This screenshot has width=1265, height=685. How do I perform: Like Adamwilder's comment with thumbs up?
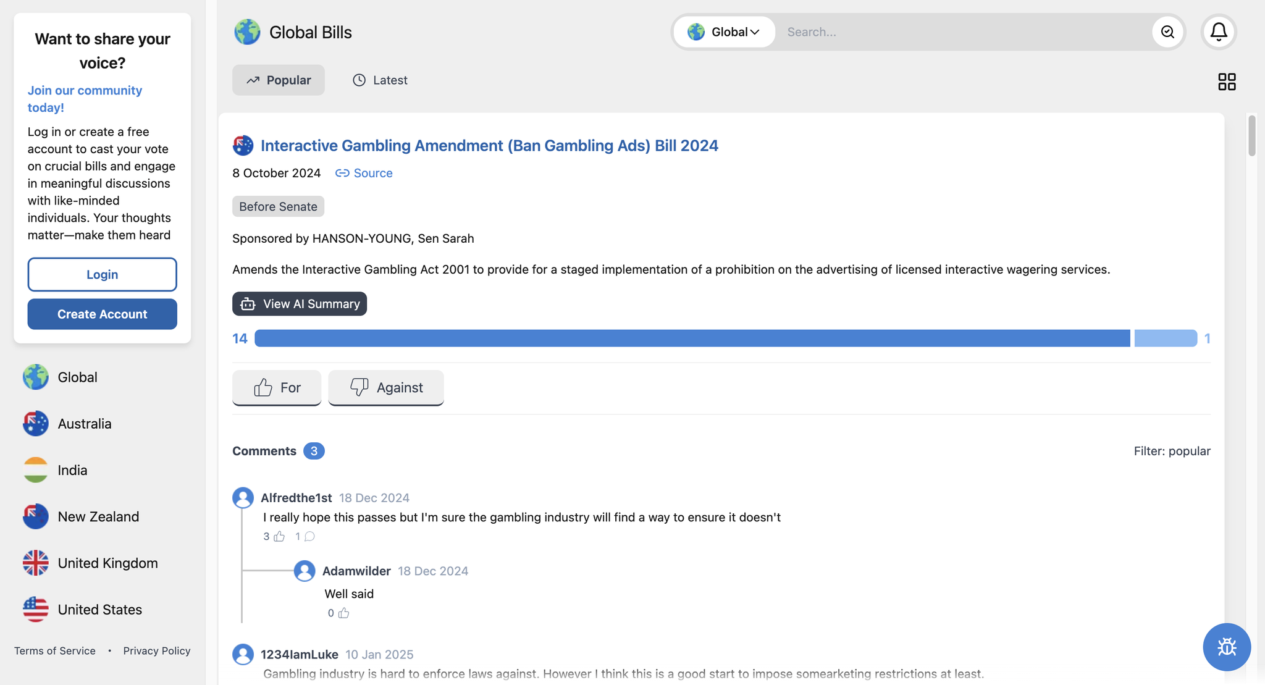point(344,613)
